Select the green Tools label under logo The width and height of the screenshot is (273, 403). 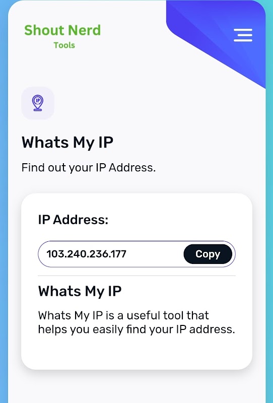[64, 45]
